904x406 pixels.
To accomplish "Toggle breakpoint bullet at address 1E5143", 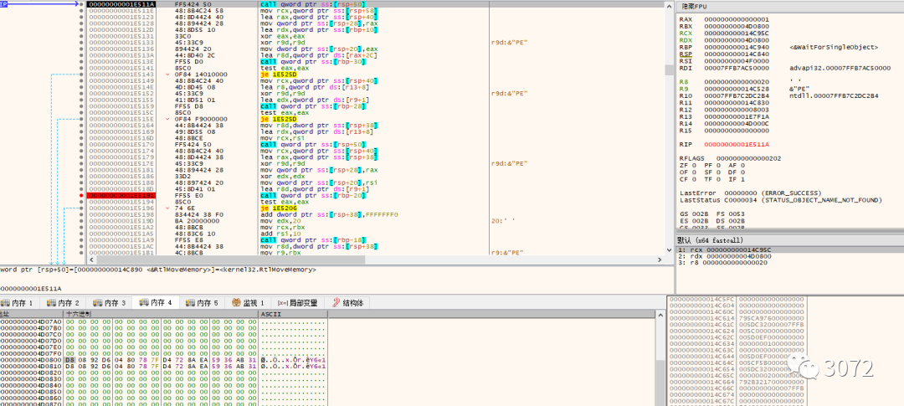I will [82, 75].
